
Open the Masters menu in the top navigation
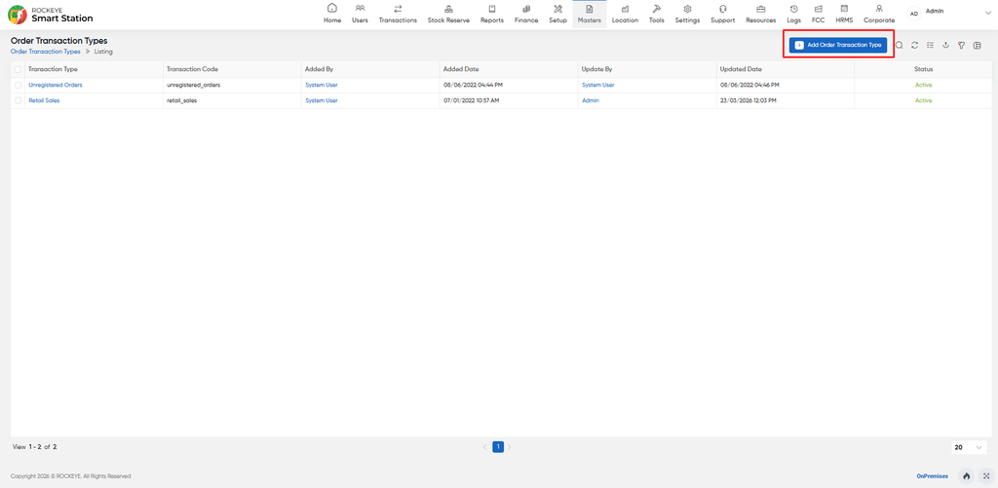pyautogui.click(x=590, y=14)
